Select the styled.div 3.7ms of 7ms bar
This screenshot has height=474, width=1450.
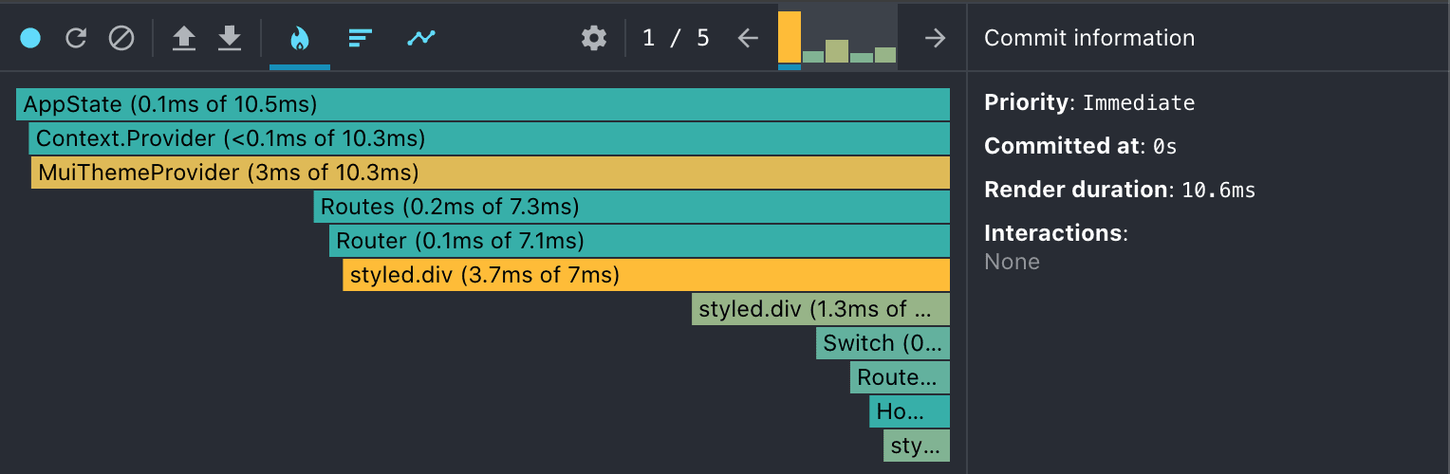pos(645,275)
